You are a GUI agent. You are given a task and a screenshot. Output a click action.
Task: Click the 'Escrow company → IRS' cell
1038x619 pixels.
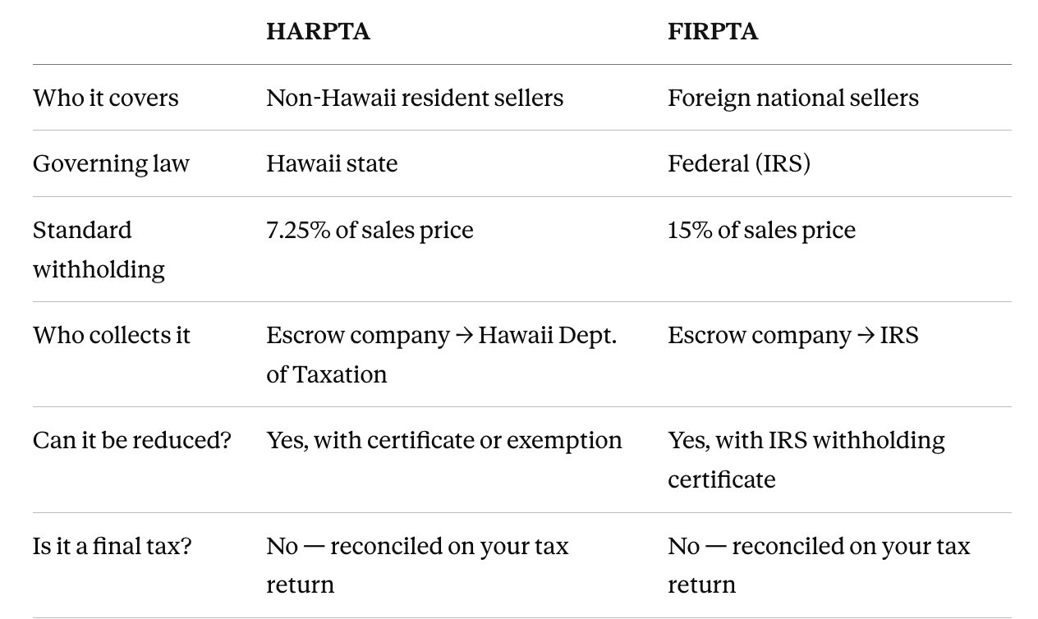(793, 335)
